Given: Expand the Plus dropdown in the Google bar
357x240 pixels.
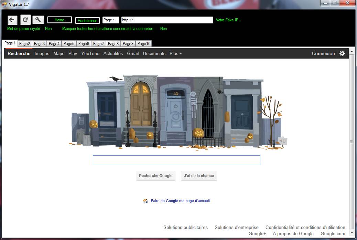Looking at the screenshot, I should (175, 54).
